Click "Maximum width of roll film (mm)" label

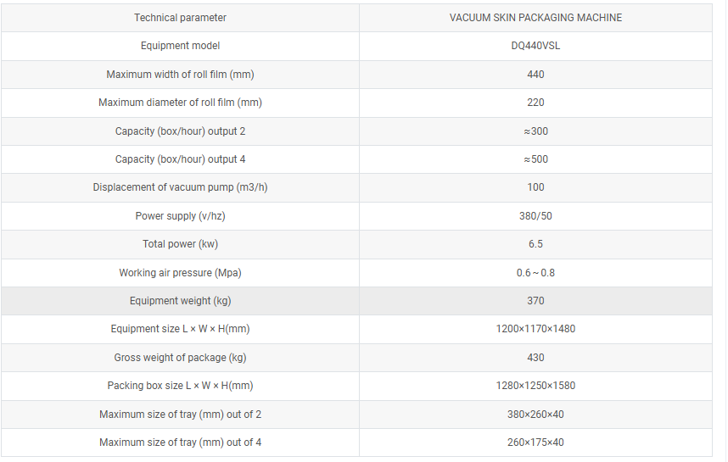coord(180,75)
